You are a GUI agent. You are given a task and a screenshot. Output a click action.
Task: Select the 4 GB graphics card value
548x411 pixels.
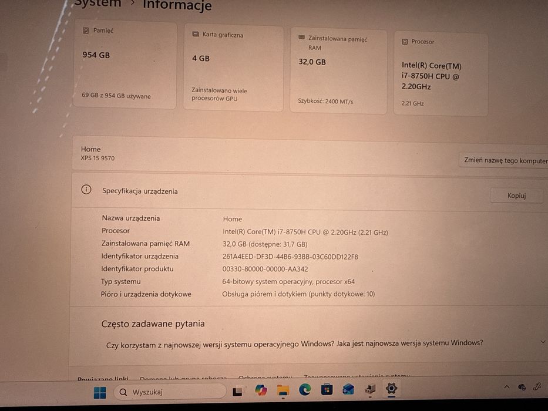pyautogui.click(x=201, y=58)
